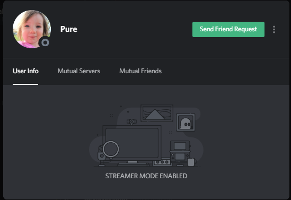Click the coffee mug in the illustration
Viewport: 291px width, 200px height.
tap(192, 162)
